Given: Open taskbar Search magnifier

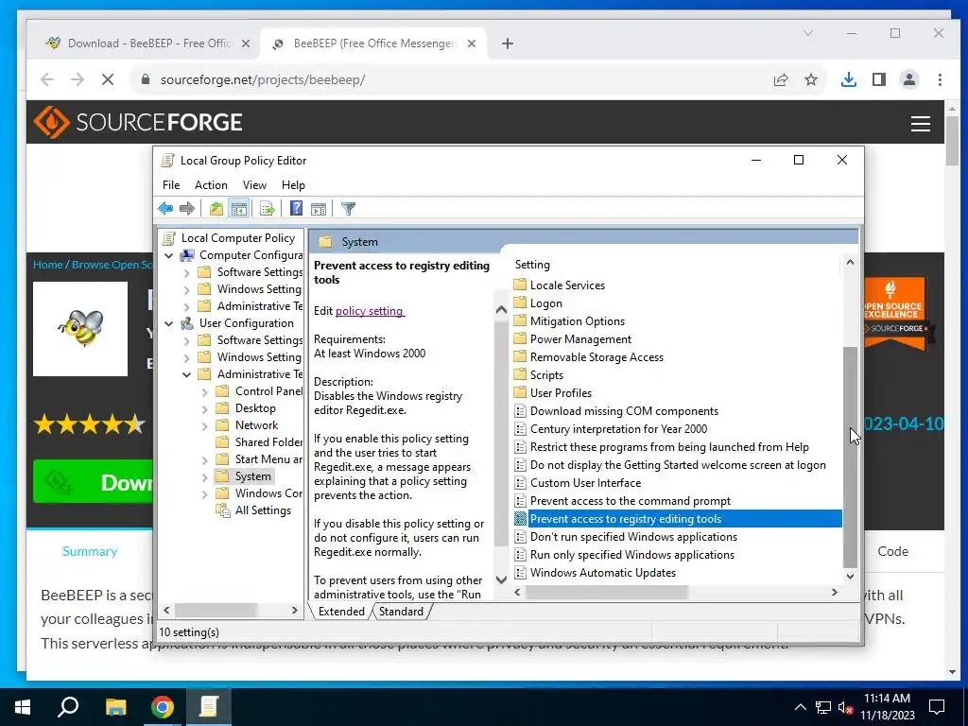Looking at the screenshot, I should tap(68, 707).
